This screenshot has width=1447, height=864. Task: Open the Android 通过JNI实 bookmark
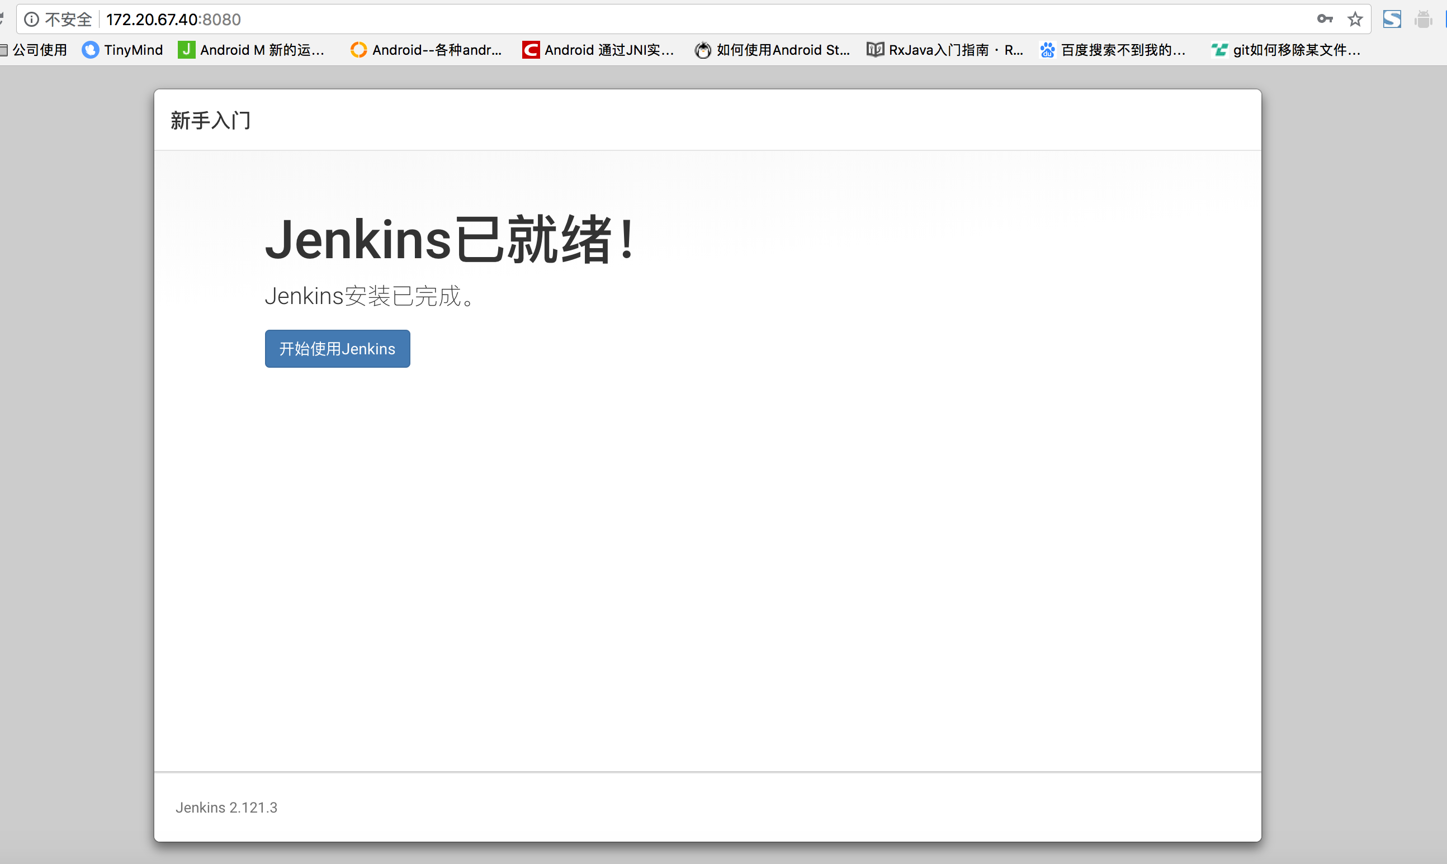click(x=599, y=50)
